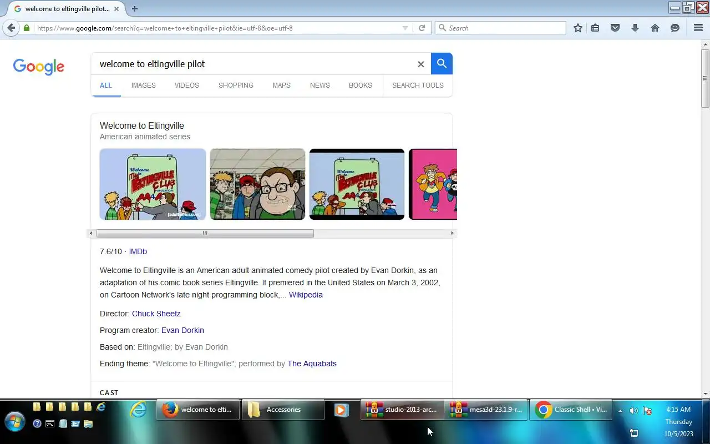Click the Google logo
This screenshot has width=710, height=444.
[39, 67]
